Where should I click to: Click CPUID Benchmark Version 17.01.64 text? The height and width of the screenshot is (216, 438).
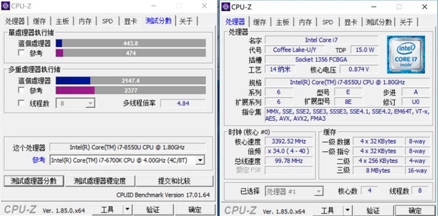click(x=163, y=195)
